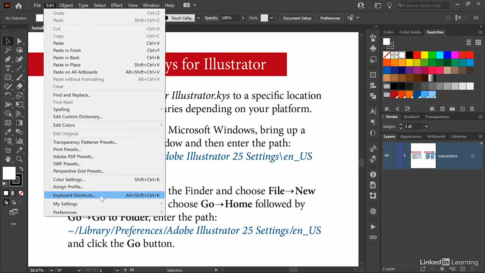This screenshot has height=273, width=485.
Task: Switch Swatches panel to list view
Action: click(469, 42)
